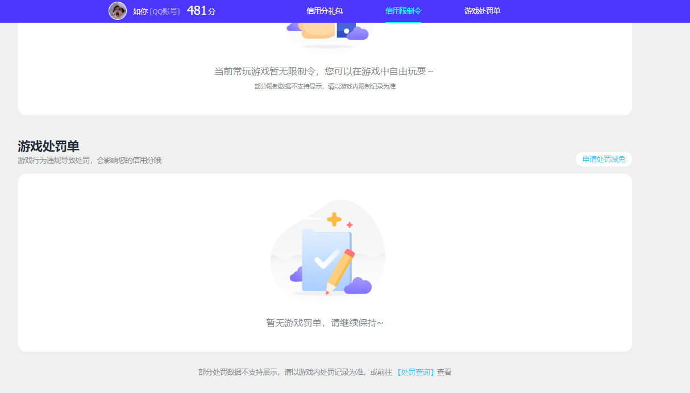Viewport: 690px width, 393px height.
Task: Open the 【处罚查询】 link at the bottom
Action: [x=417, y=371]
